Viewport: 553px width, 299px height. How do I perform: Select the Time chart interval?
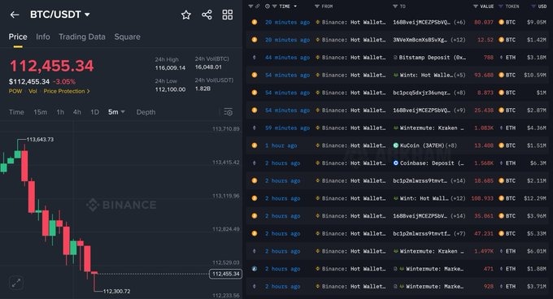pos(16,112)
